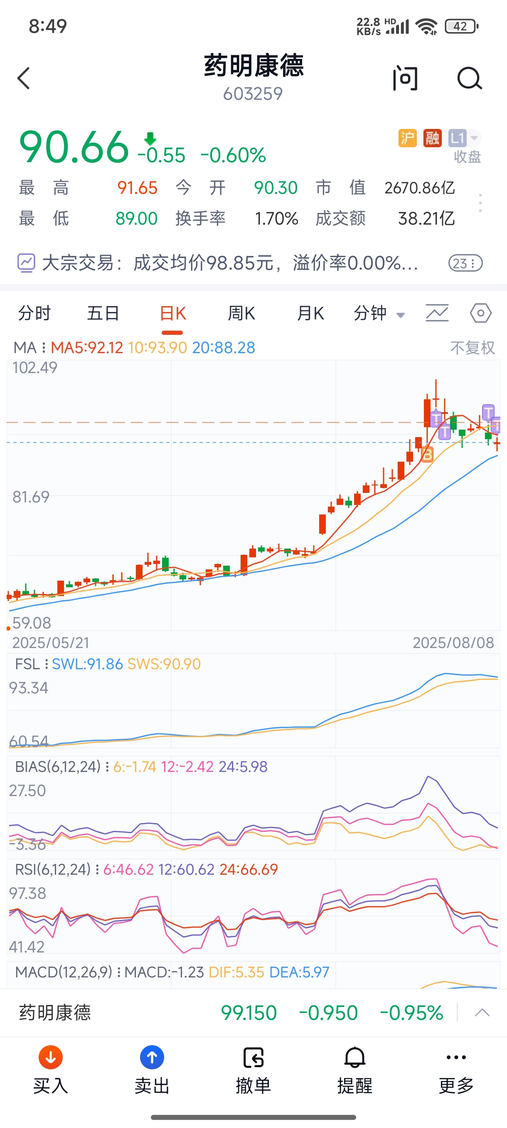Go back using the left arrow
Screen dimensions: 507x1128
(24, 78)
